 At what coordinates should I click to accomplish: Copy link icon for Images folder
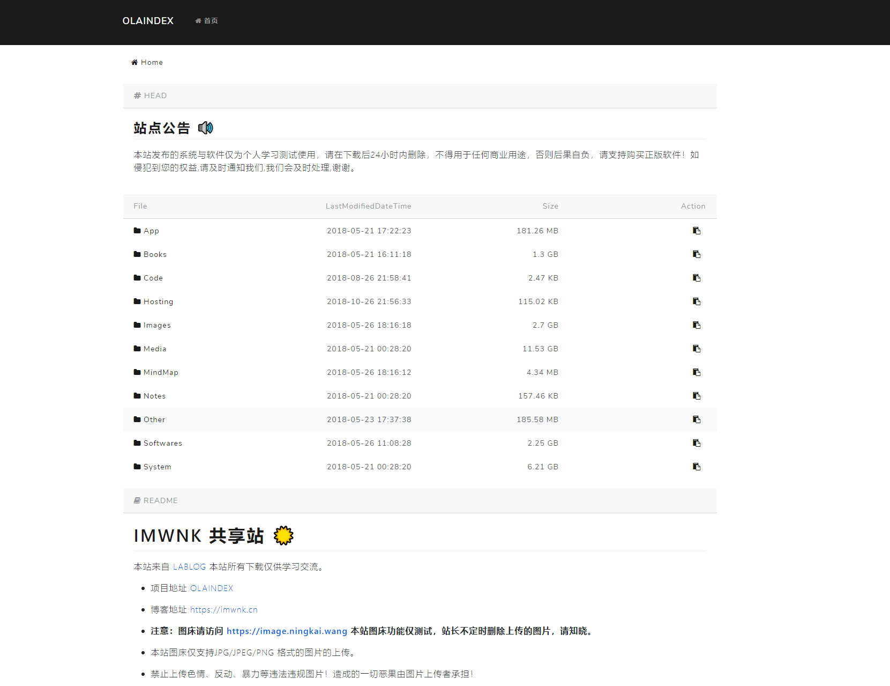697,325
